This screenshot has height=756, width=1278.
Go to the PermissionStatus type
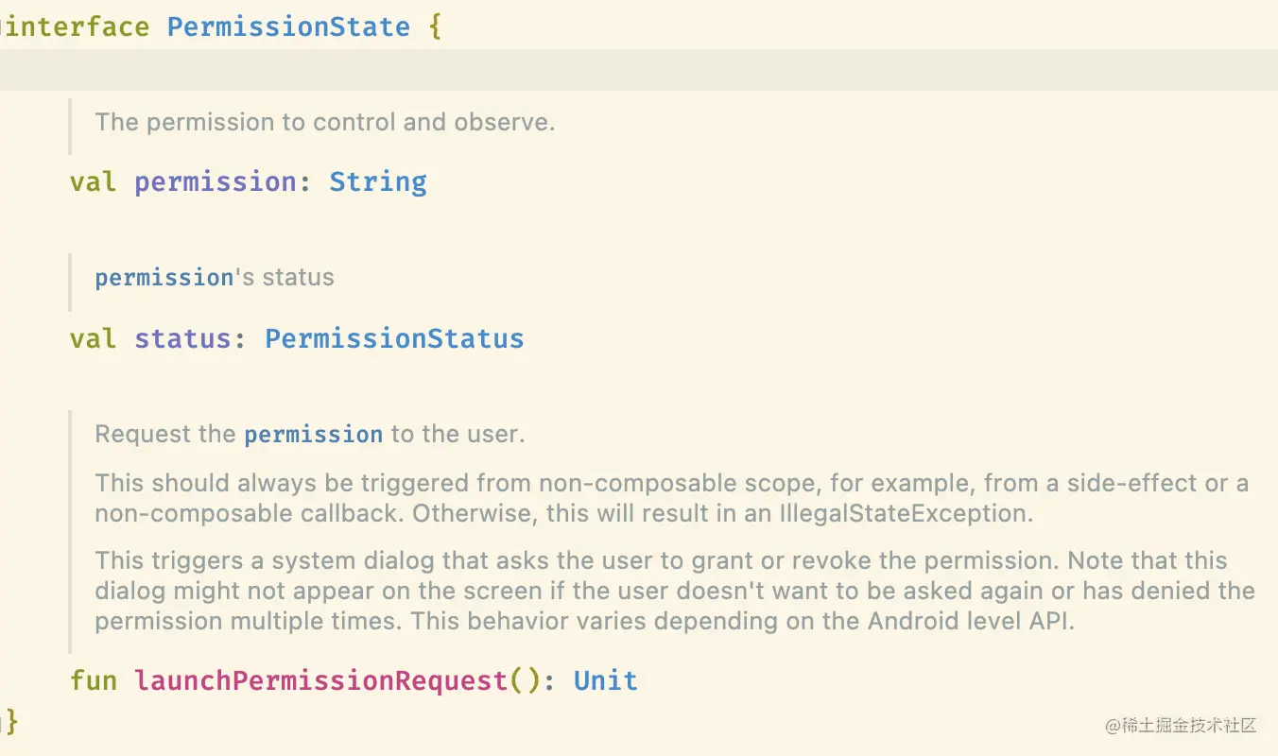[394, 338]
